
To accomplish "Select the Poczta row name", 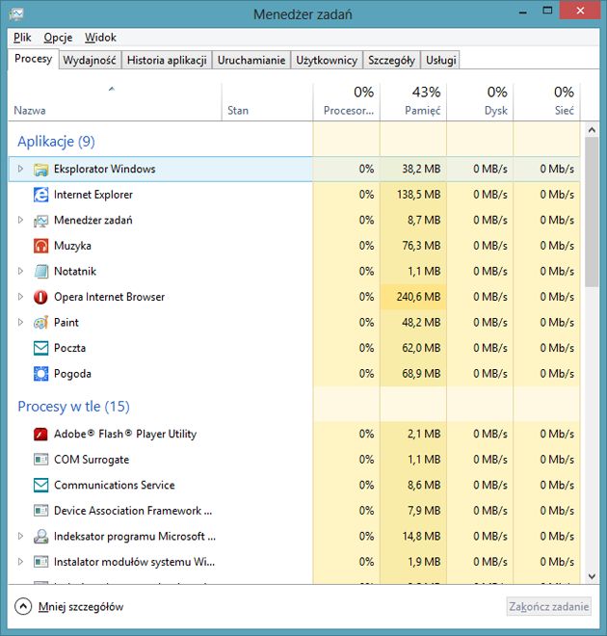I will pos(69,348).
